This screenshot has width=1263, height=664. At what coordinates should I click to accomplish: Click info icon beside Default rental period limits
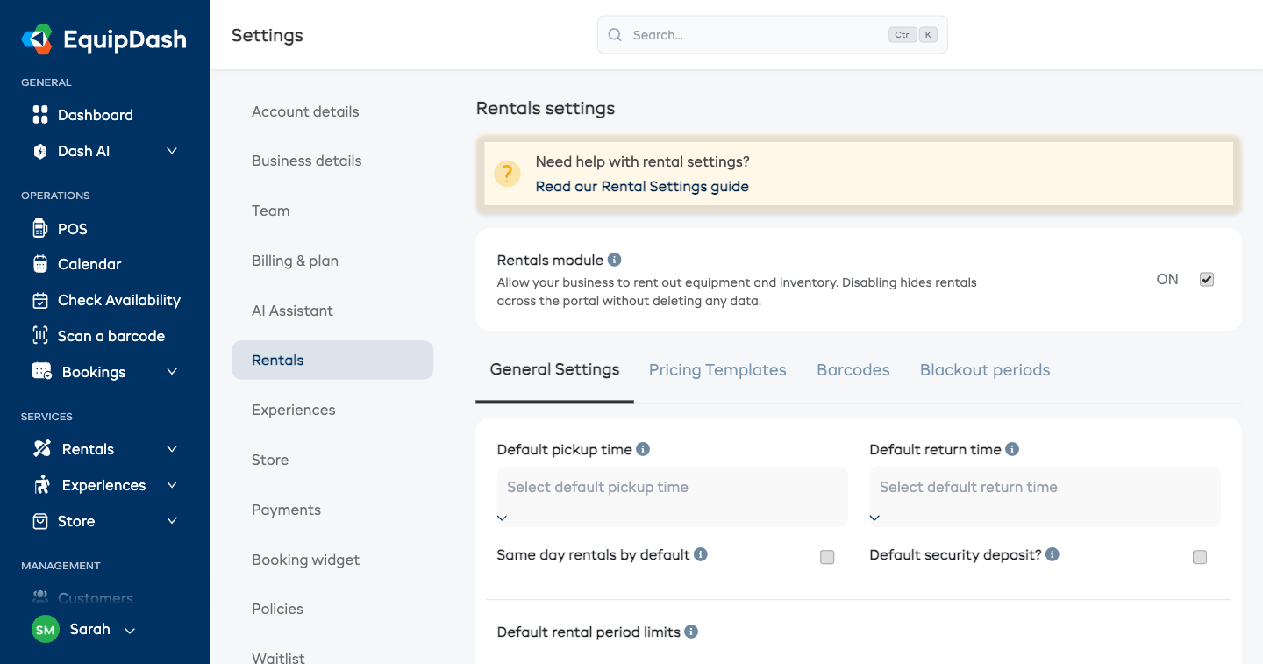[x=691, y=632]
